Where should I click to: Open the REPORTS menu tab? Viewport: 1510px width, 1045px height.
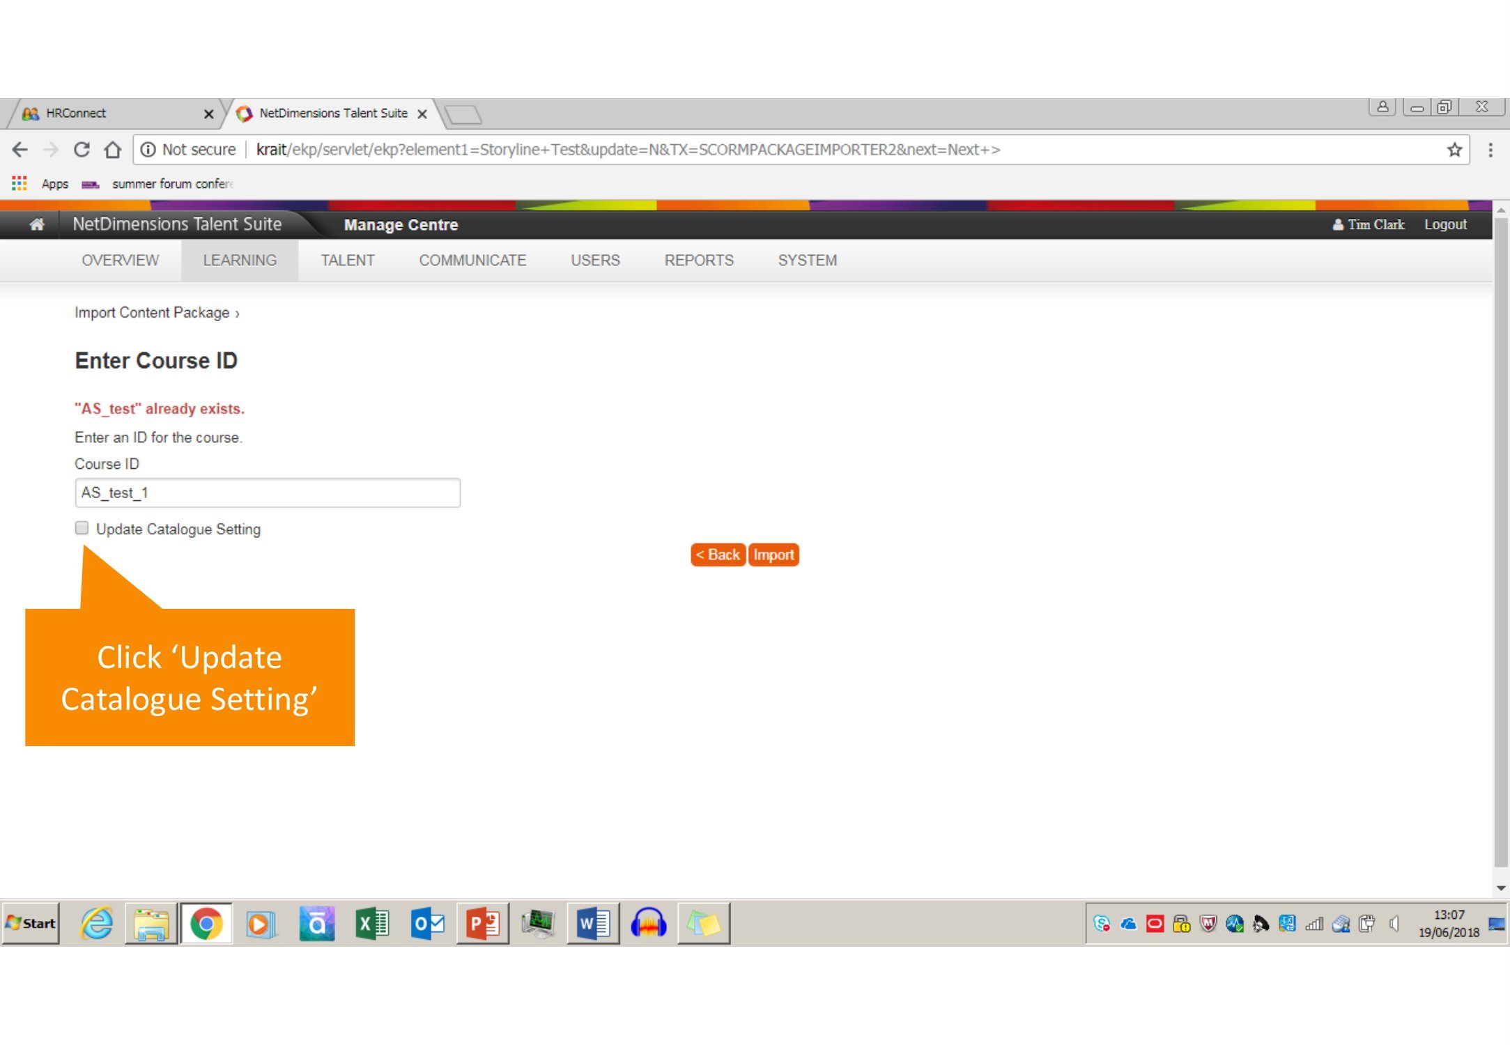(698, 261)
